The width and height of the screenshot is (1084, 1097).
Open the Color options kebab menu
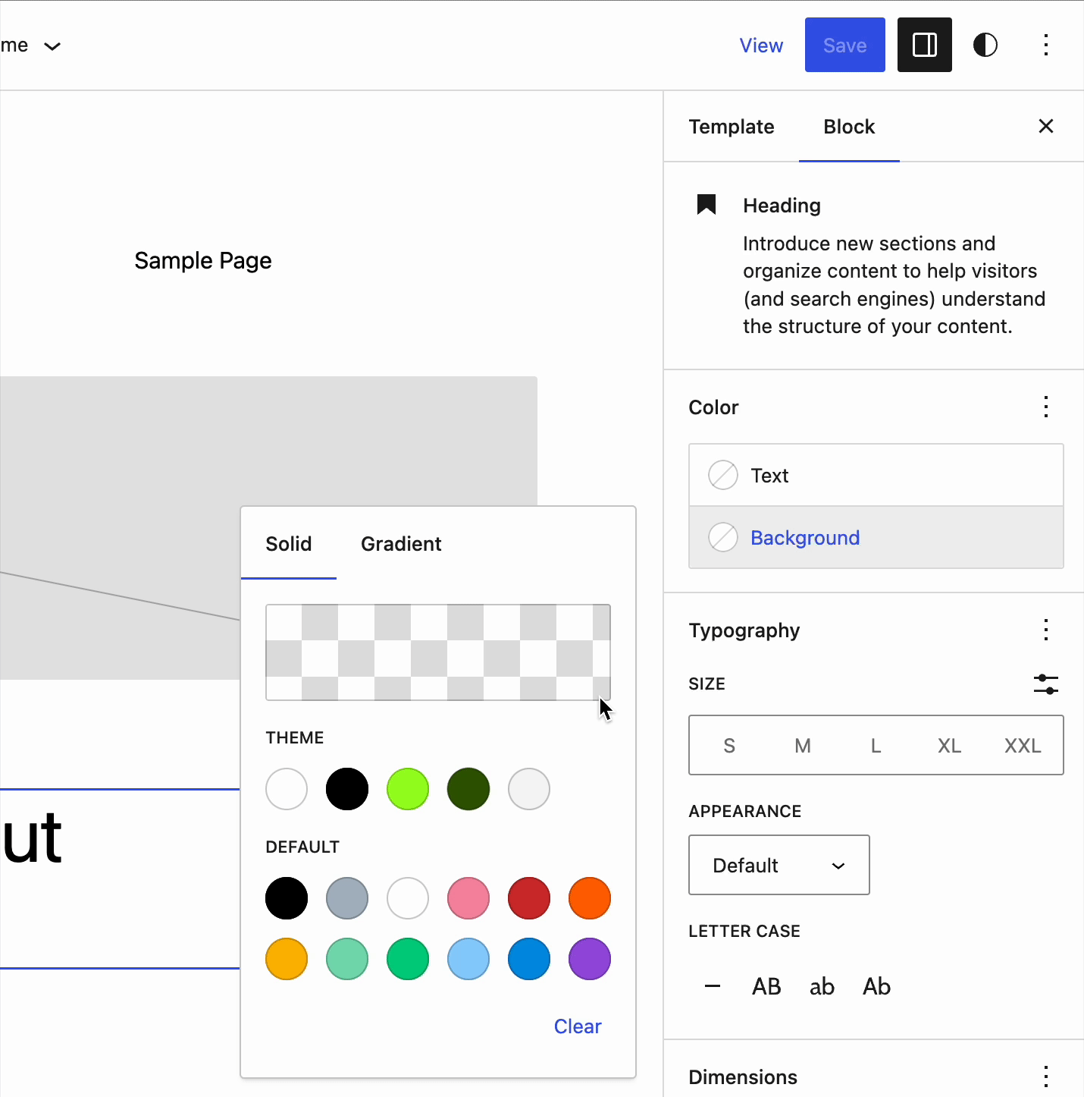tap(1046, 407)
